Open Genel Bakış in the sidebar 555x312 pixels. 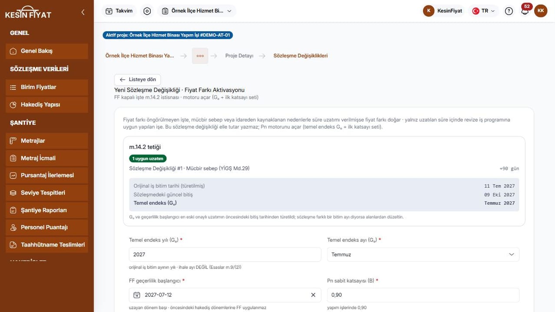[x=47, y=51]
